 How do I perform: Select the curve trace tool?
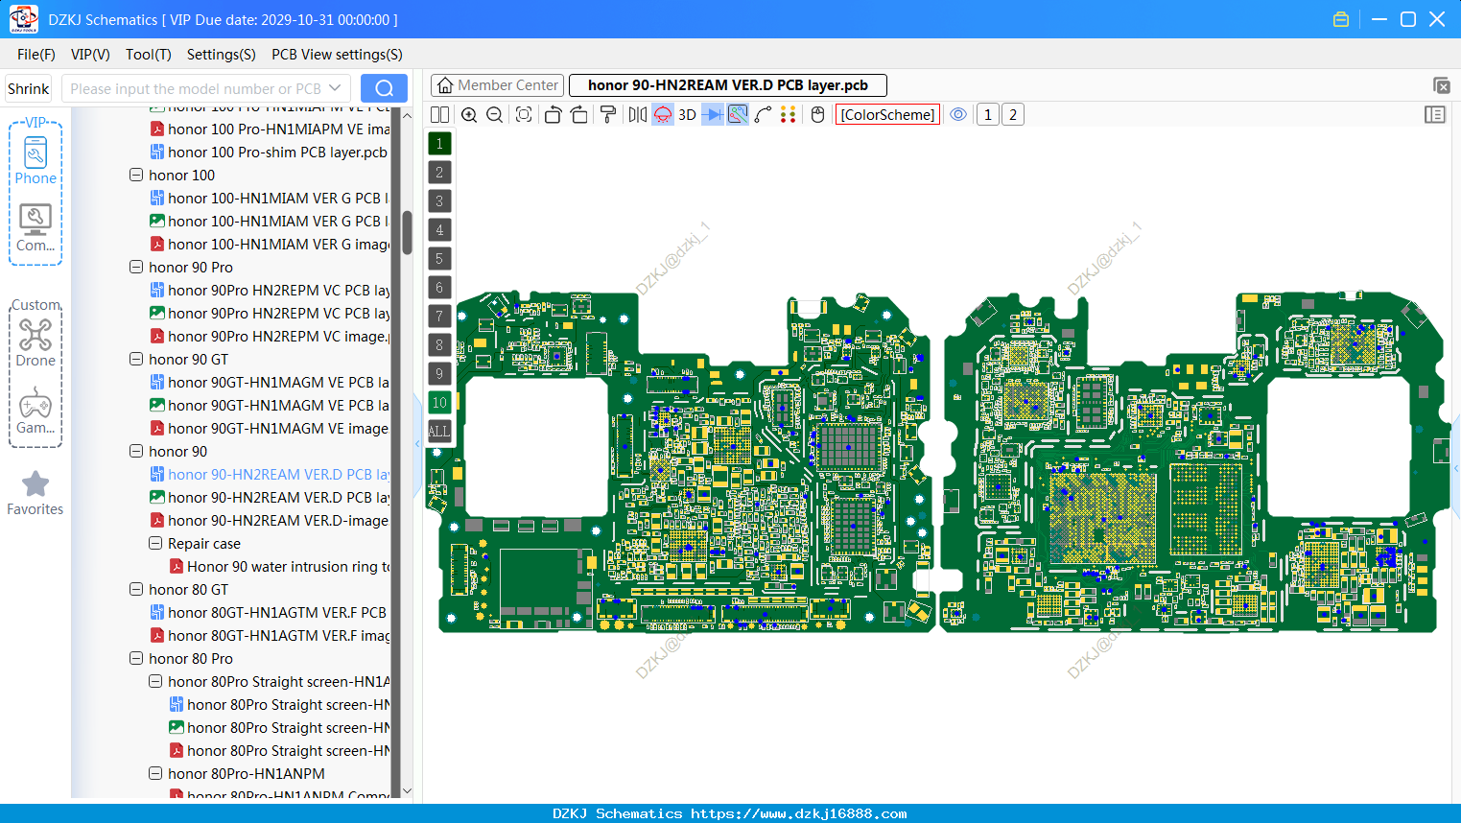764,115
